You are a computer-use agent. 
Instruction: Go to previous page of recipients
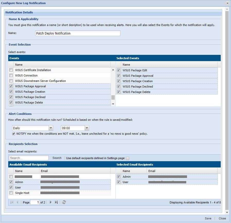coord(17,202)
